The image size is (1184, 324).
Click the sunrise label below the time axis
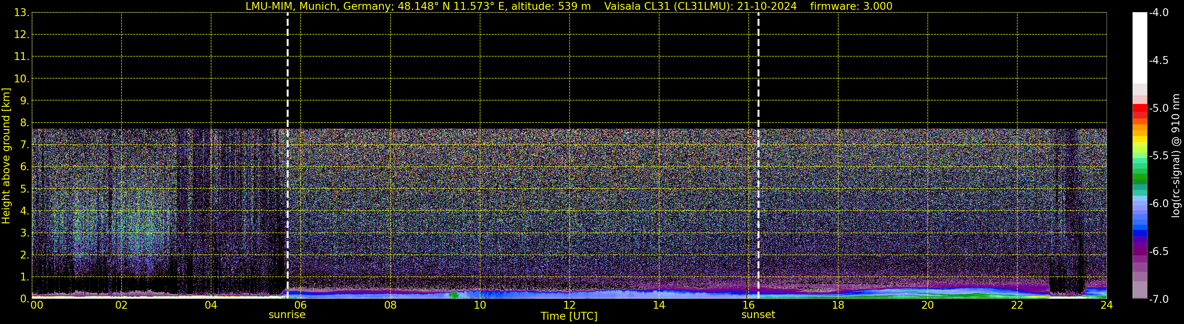coord(287,315)
